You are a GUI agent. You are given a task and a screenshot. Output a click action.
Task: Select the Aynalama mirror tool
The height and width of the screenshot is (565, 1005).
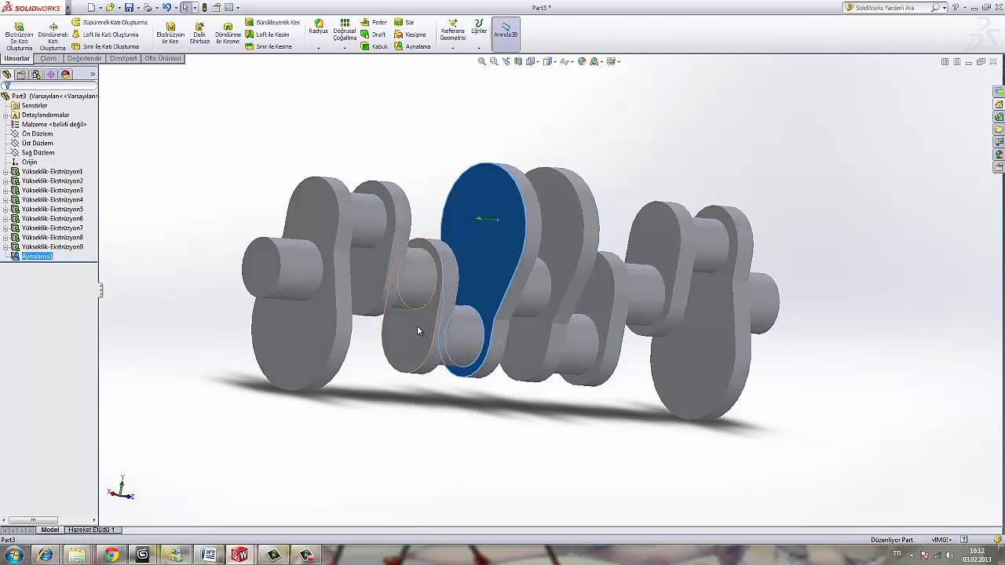(x=412, y=46)
